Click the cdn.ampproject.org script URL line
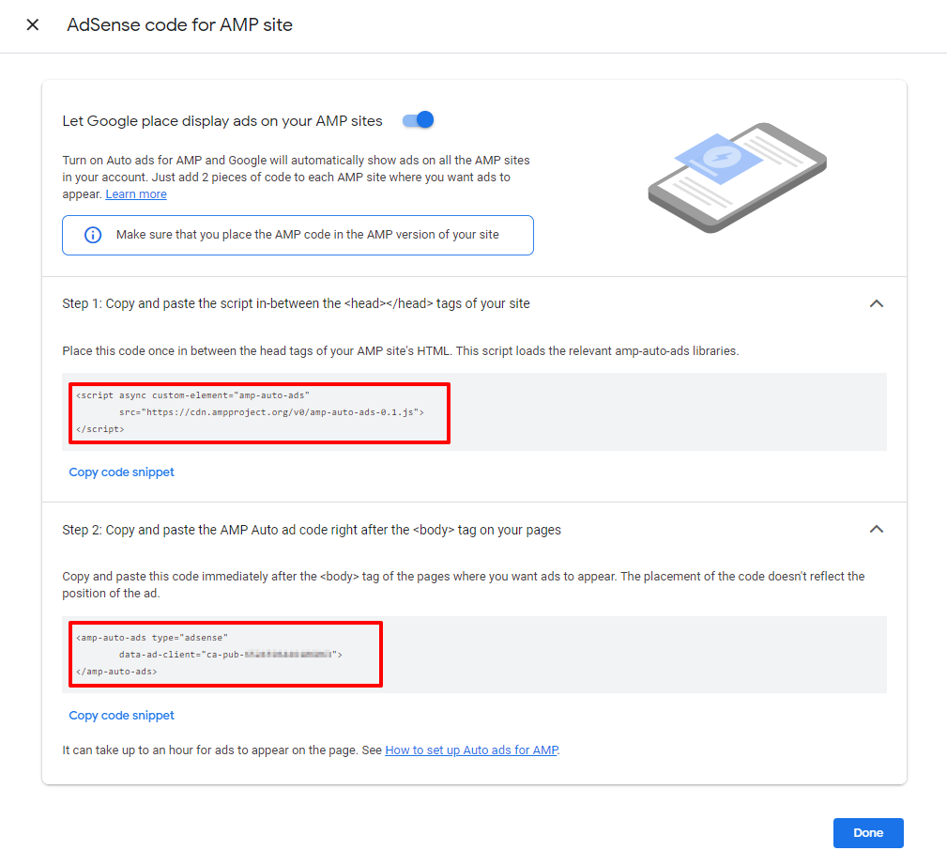947x866 pixels. (272, 411)
